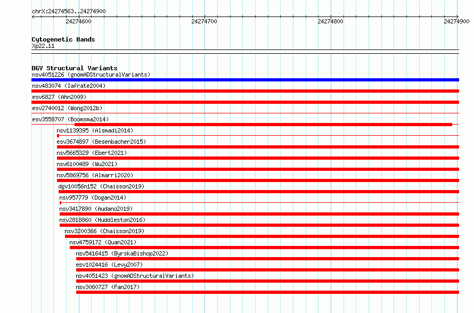Open nsv5416415 (ByrskaBishop2022) variant label
The image size is (474, 313).
tap(122, 253)
